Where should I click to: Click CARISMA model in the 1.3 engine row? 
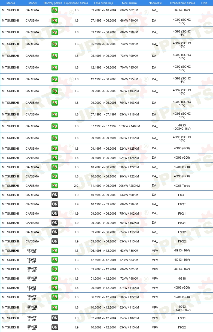[32, 10]
